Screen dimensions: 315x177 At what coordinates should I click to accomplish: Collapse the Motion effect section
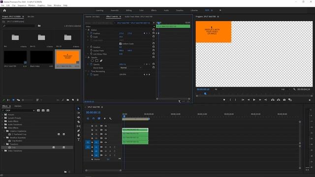86,30
